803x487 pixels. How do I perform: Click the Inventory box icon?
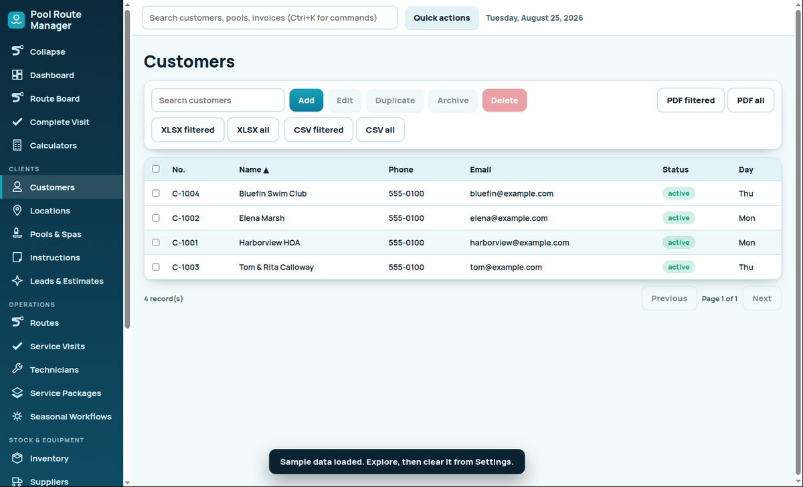(18, 458)
